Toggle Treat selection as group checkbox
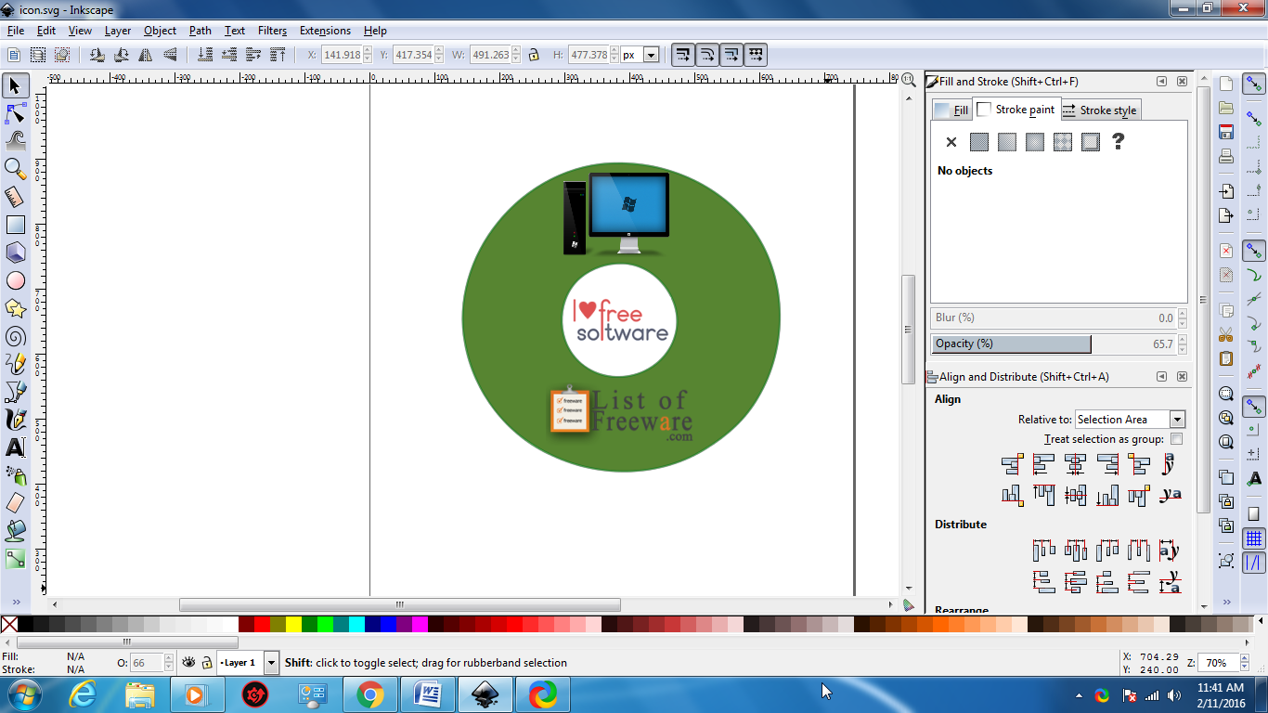Image resolution: width=1268 pixels, height=713 pixels. tap(1177, 439)
